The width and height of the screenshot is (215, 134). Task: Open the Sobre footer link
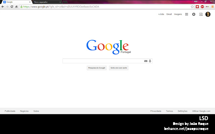pos(36,111)
